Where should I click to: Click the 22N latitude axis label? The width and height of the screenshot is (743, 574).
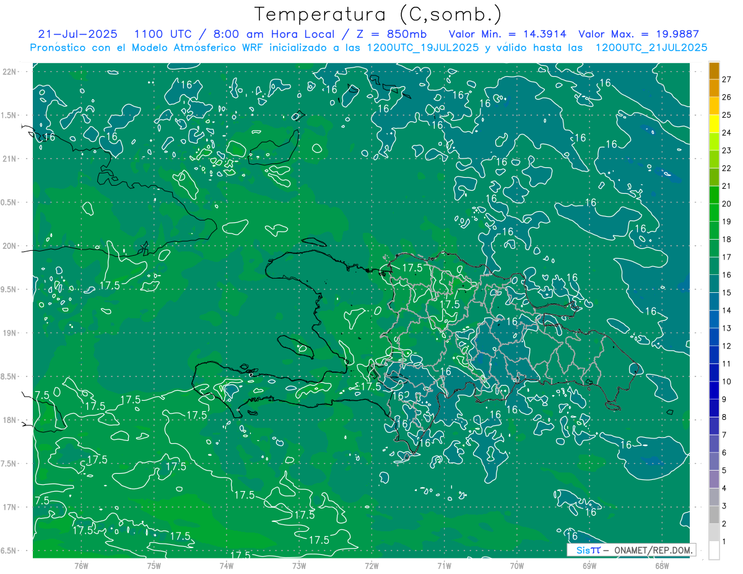(9, 72)
